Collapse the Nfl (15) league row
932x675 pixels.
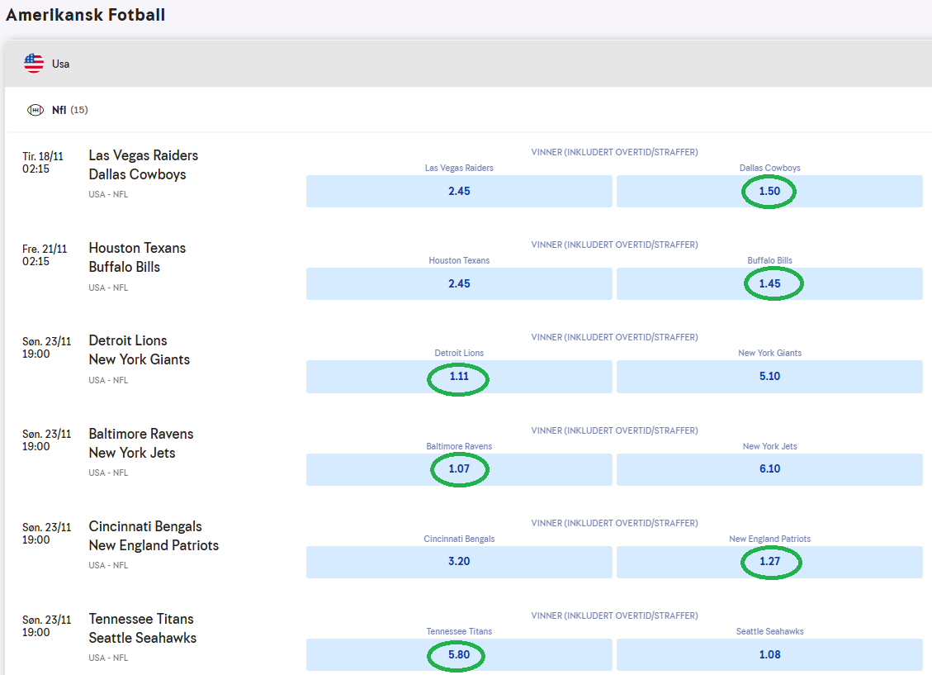tap(467, 110)
